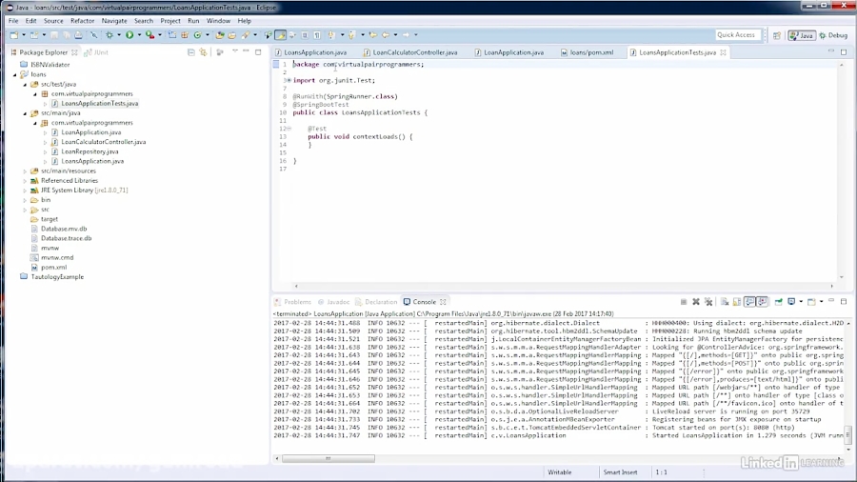857x482 pixels.
Task: Click the Debug bug icon in toolbar
Action: [x=108, y=35]
